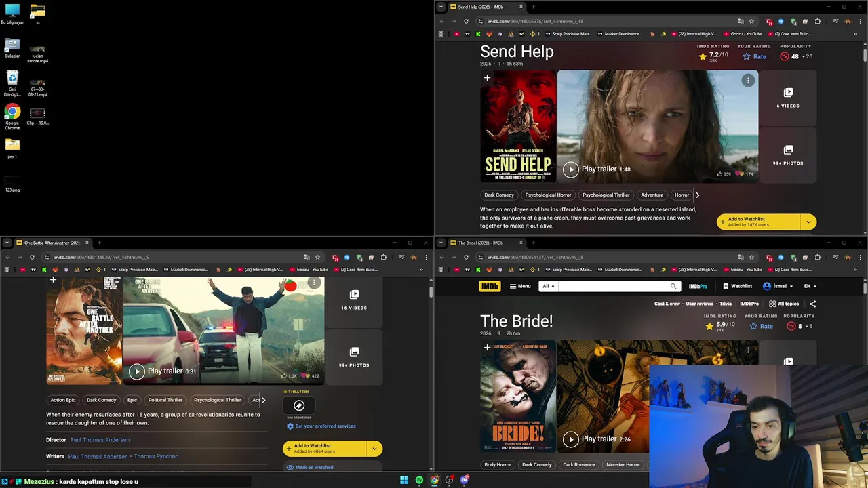Open the All search category dropdown
This screenshot has width=868, height=488.
(549, 286)
